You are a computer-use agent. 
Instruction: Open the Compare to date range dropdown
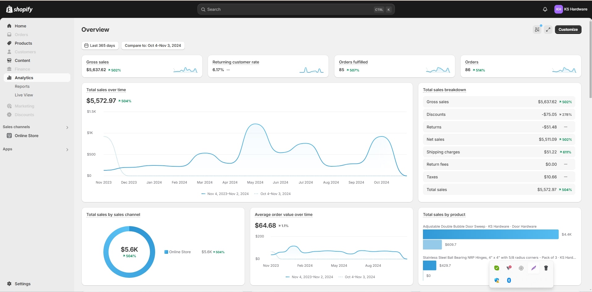(153, 46)
